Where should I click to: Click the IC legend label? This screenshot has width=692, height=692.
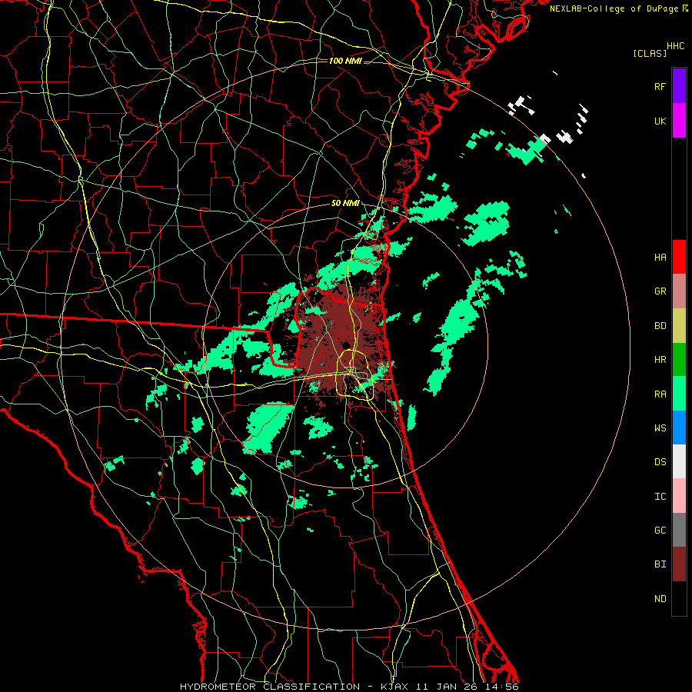point(660,497)
